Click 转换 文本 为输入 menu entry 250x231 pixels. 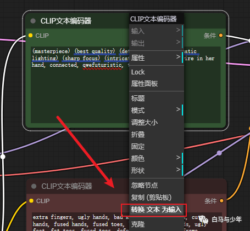[156, 210]
